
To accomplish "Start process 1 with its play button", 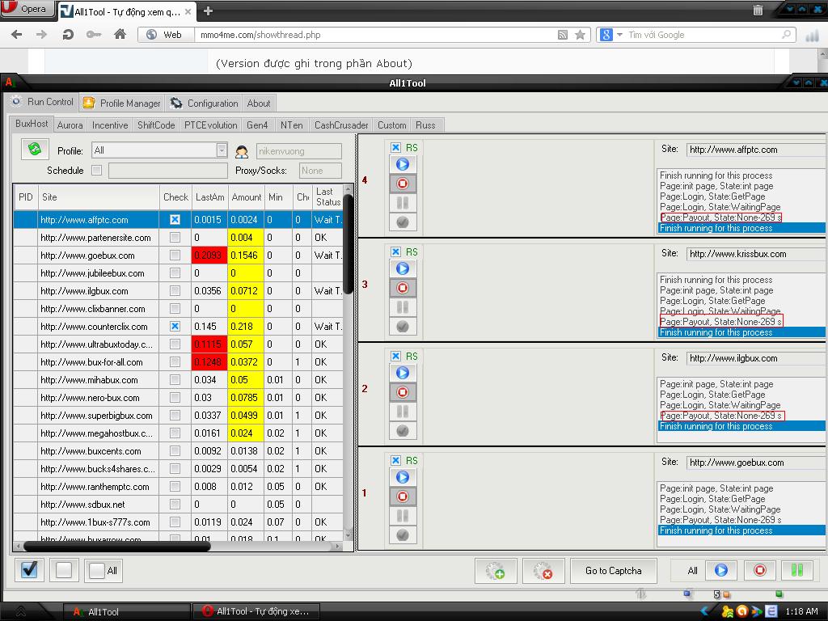I will click(x=403, y=477).
